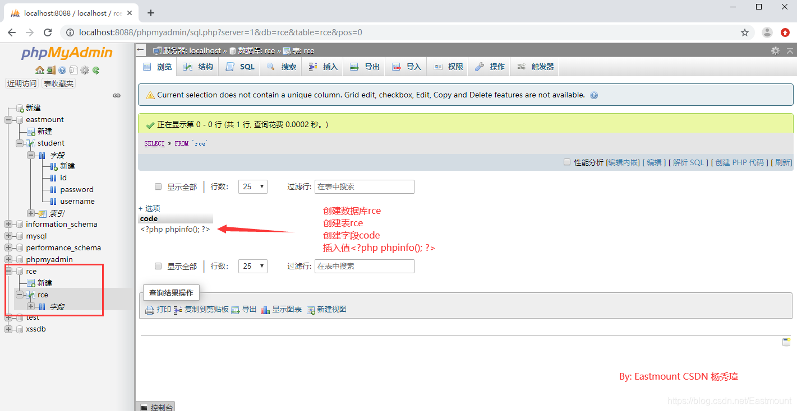Open the 插入 (Insert) tab
797x411 pixels.
coord(323,67)
